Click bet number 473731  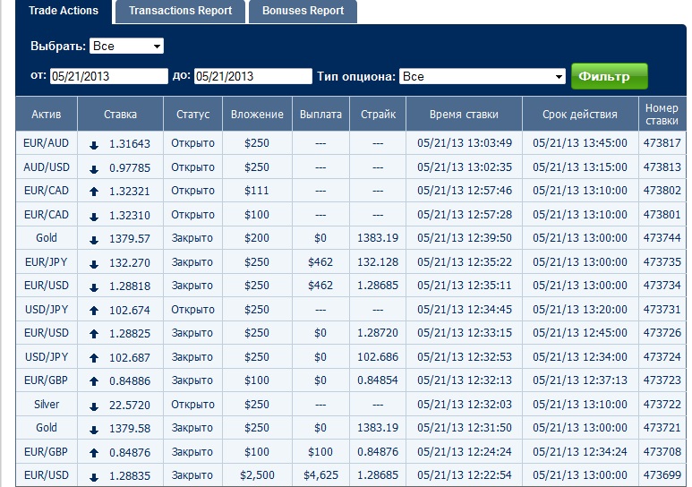point(662,309)
